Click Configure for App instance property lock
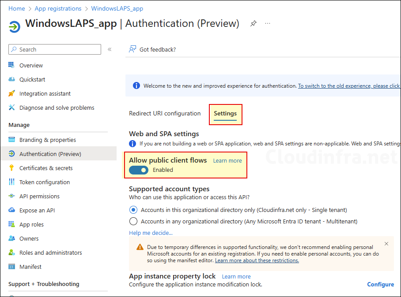 pos(380,284)
